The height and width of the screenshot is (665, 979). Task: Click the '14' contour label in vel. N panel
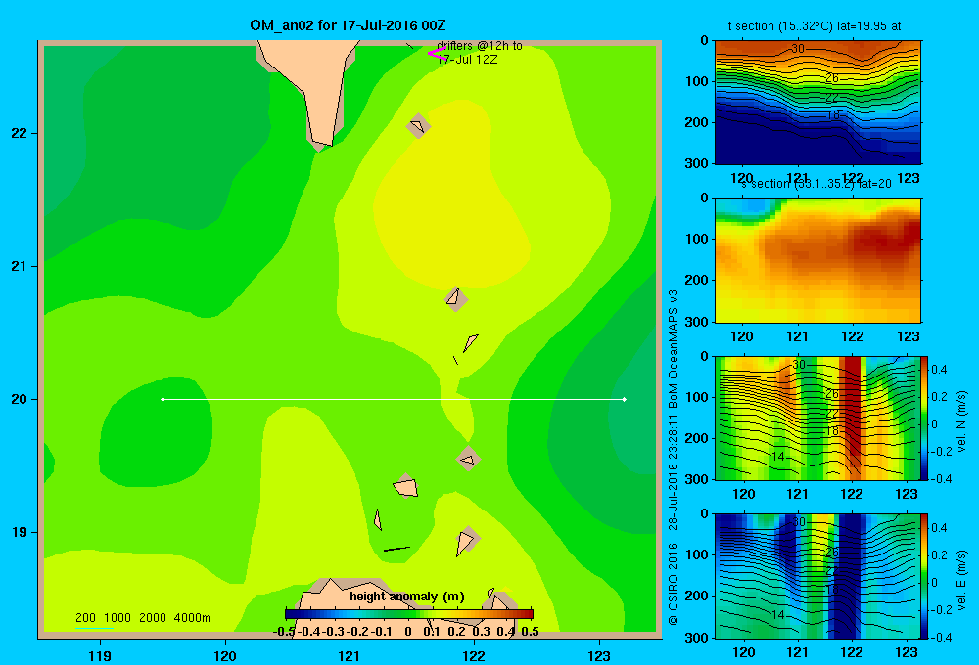[776, 457]
